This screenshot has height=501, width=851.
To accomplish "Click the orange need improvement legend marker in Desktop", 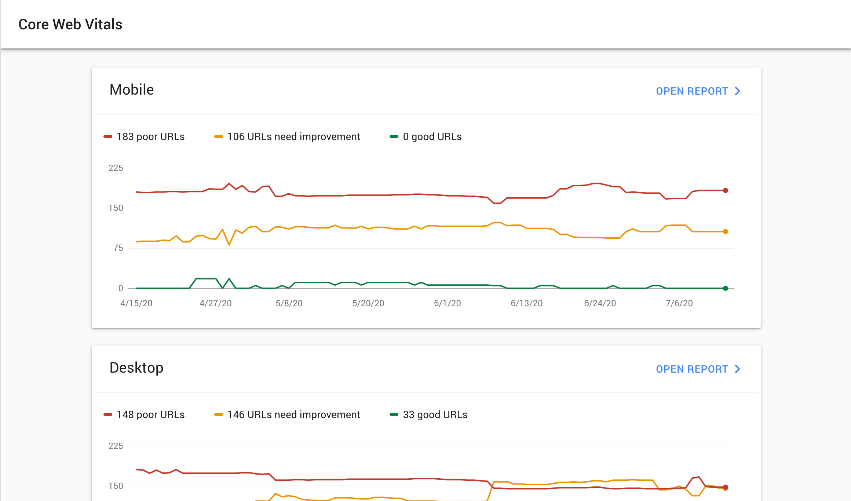I will [x=218, y=414].
